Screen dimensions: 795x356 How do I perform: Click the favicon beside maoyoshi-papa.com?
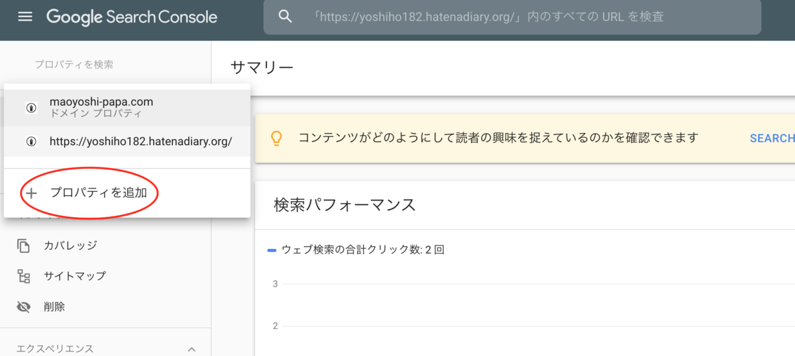pos(31,108)
